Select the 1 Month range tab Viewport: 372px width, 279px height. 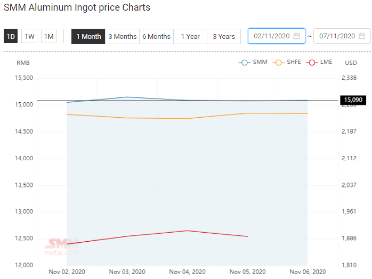click(88, 37)
